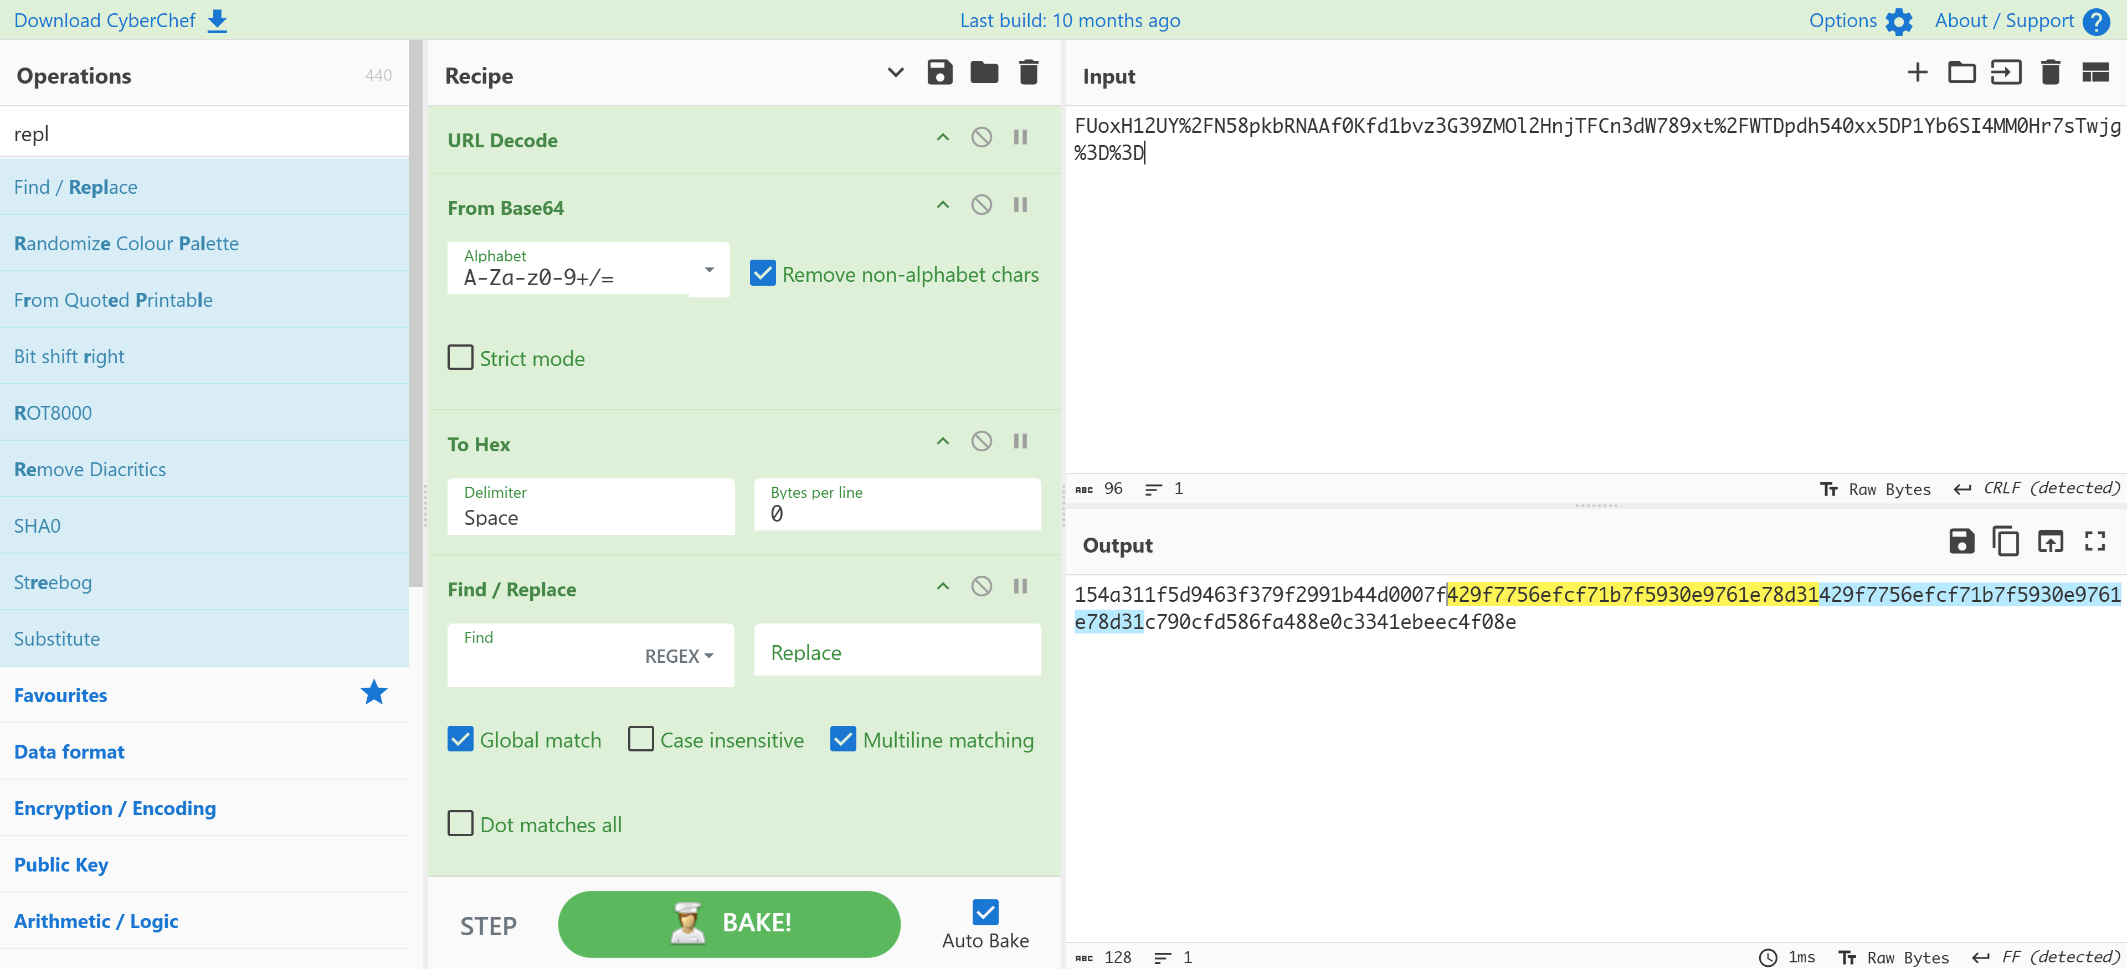Click the About / Support question mark icon

coord(2097,22)
